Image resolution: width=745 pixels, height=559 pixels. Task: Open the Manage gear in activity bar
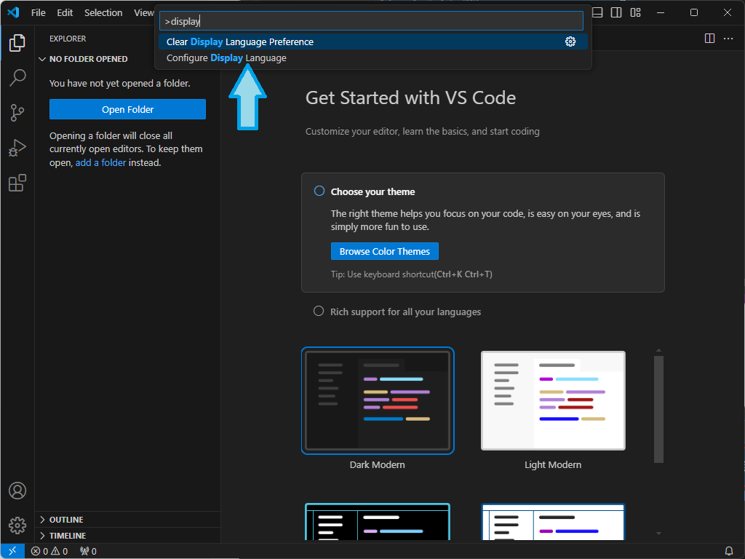click(17, 526)
